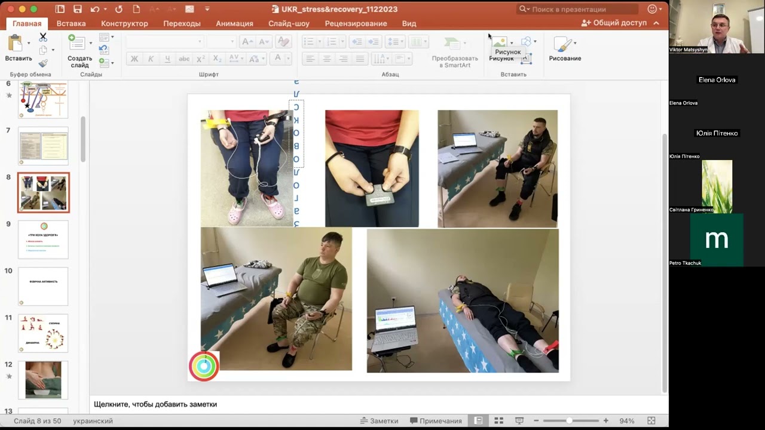Toggle the sidebar panel icon in title bar
Image resolution: width=765 pixels, height=430 pixels.
coord(60,9)
